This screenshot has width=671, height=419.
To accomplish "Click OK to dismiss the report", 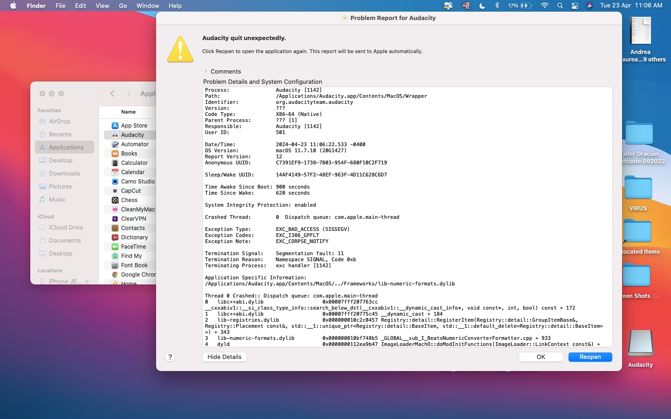I will [x=541, y=357].
